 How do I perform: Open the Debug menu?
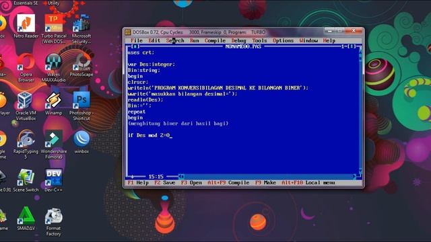(x=239, y=40)
